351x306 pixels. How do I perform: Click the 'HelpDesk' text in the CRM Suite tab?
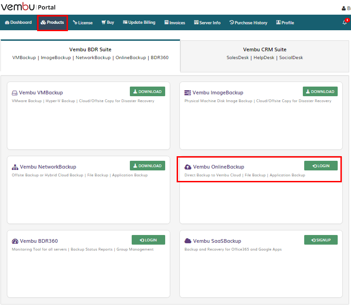264,57
